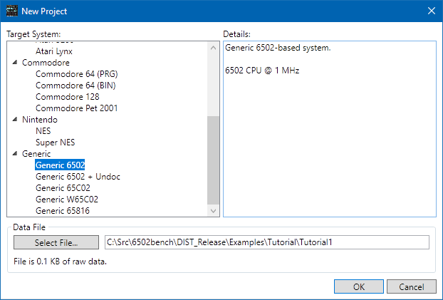
Task: Collapse the Nintendo group
Action: pos(15,120)
